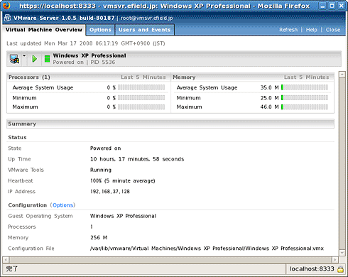Close the Firefox window
The height and width of the screenshot is (277, 348).
pos(342,6)
